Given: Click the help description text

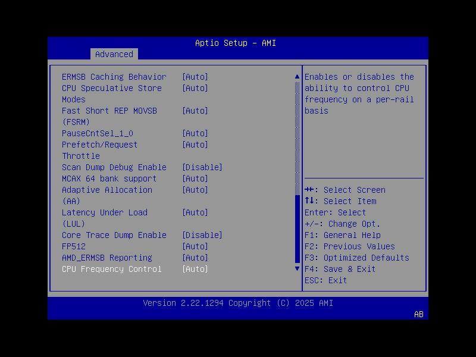Looking at the screenshot, I should 359,94.
